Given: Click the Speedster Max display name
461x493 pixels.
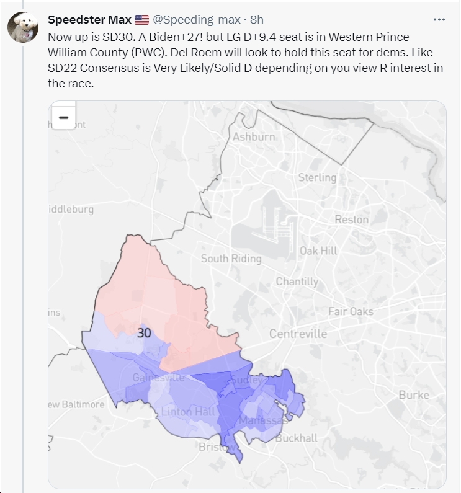Looking at the screenshot, I should coord(89,19).
